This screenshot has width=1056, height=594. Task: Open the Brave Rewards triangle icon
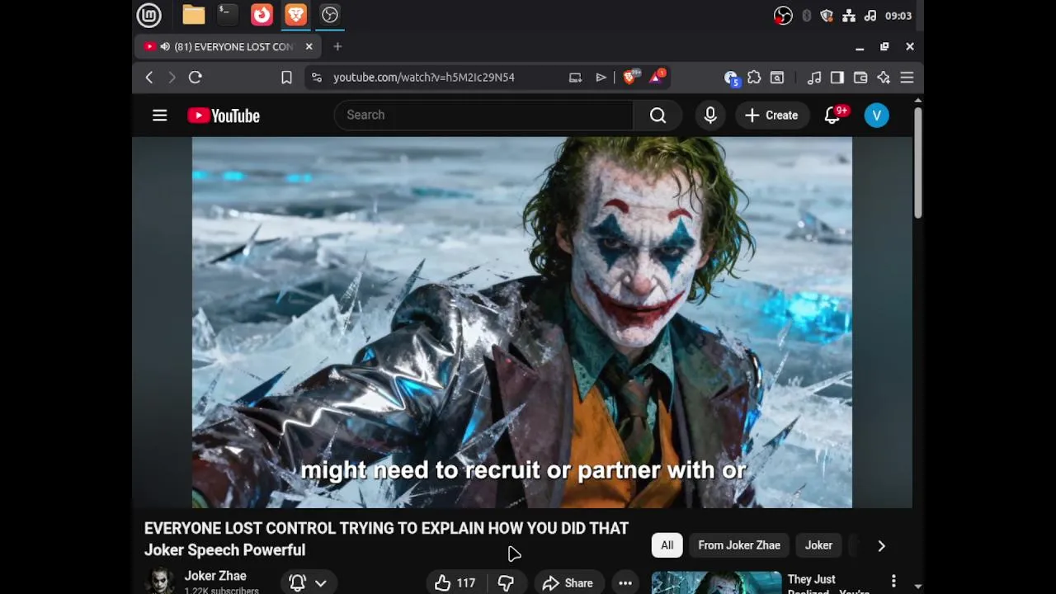[658, 78]
